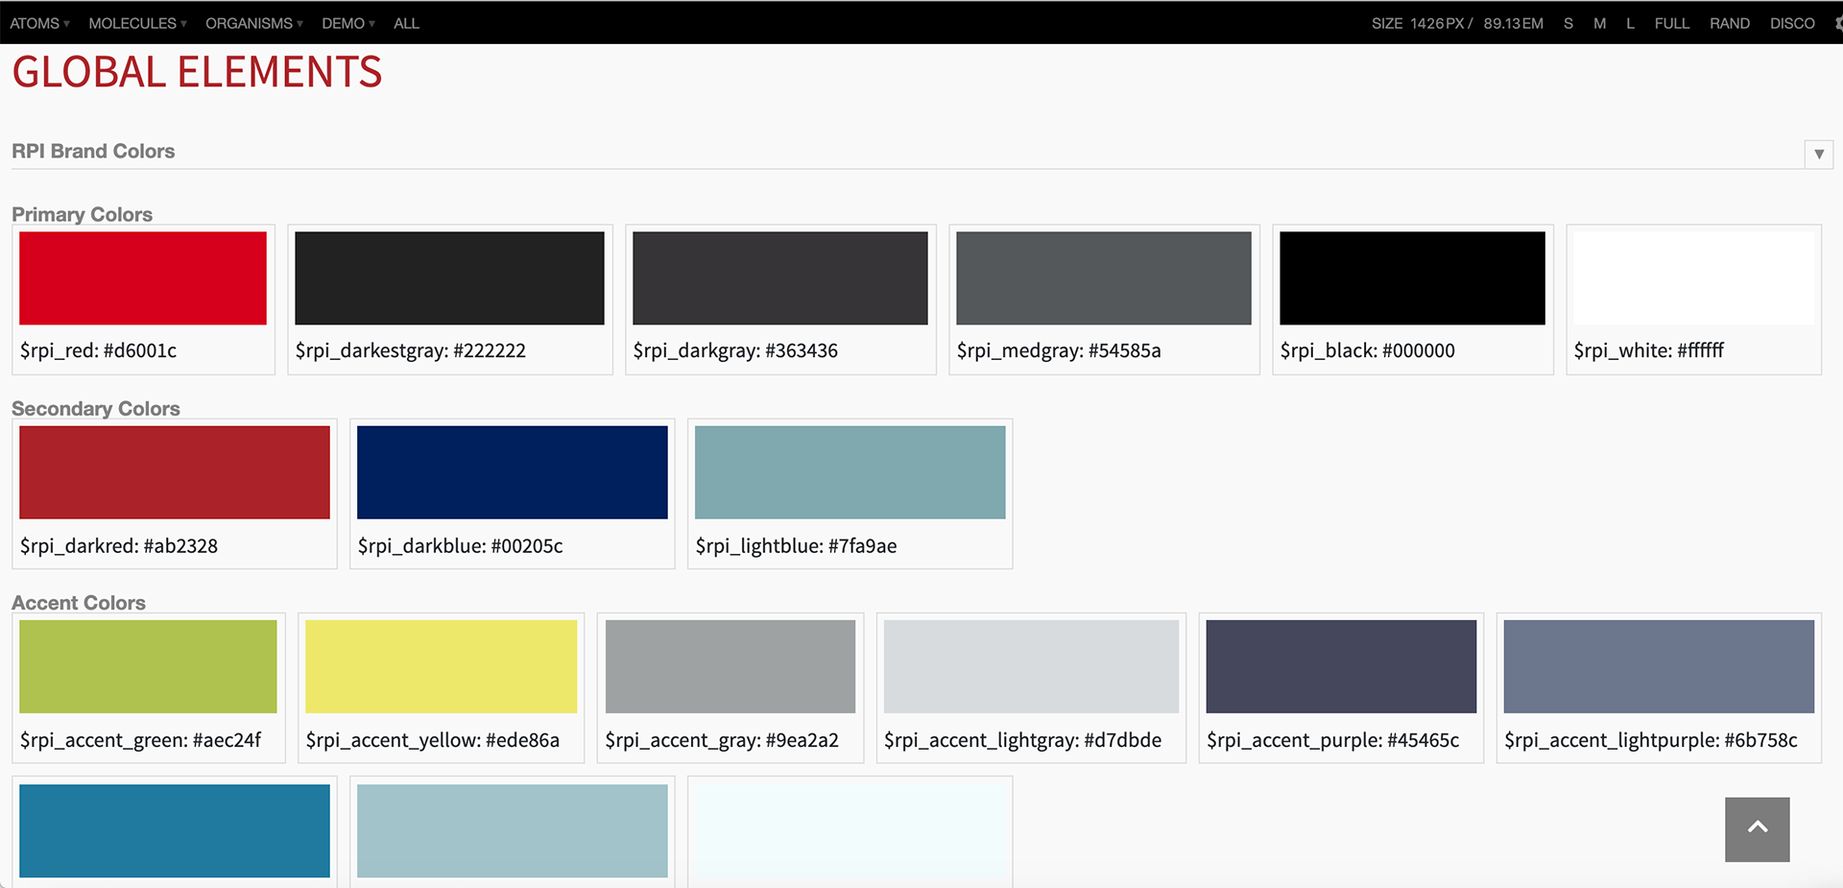Screen dimensions: 1843x888
Task: Click the label text '$rpi_lightblue: #7fa9ae'
Action: click(x=796, y=545)
